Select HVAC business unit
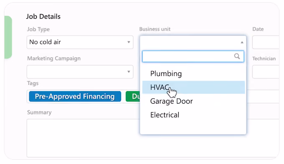 pyautogui.click(x=193, y=87)
